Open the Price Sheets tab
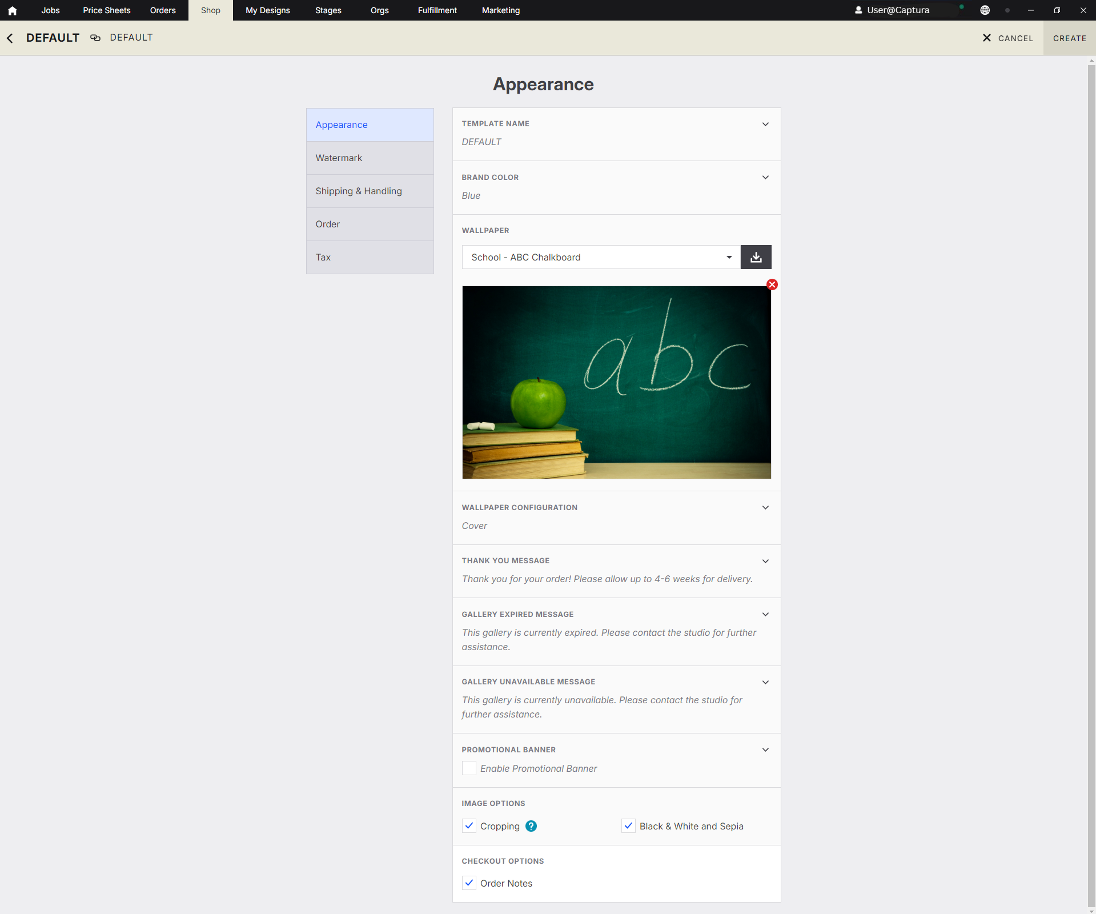 pos(107,10)
